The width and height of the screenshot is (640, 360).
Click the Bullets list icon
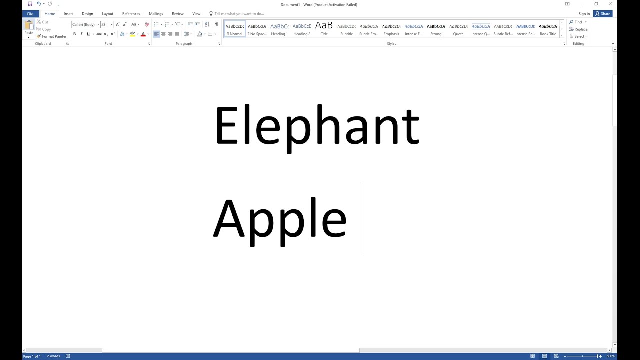[x=156, y=24]
